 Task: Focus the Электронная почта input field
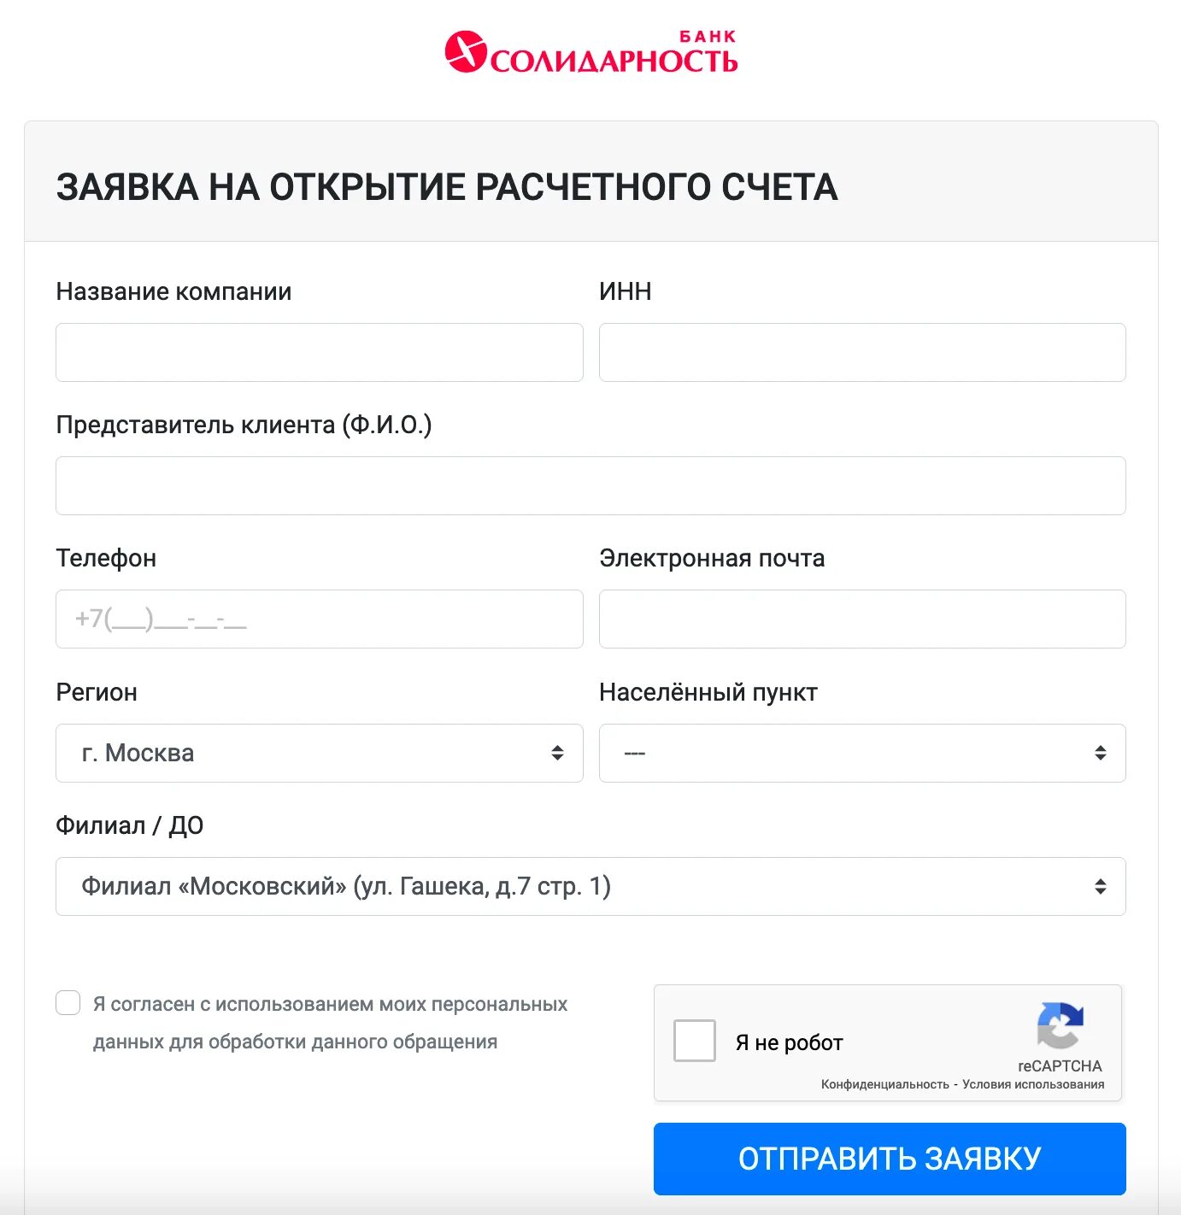pyautogui.click(x=862, y=619)
